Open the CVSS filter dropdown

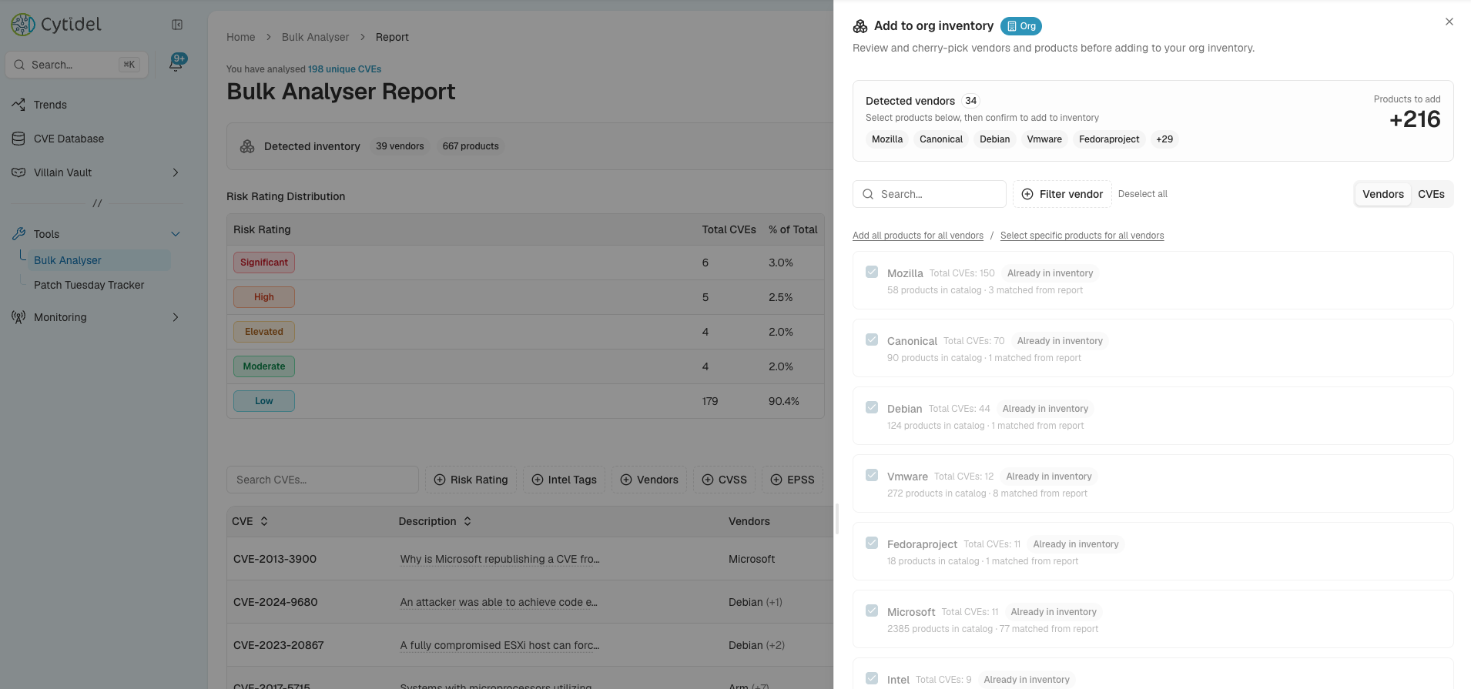point(724,480)
